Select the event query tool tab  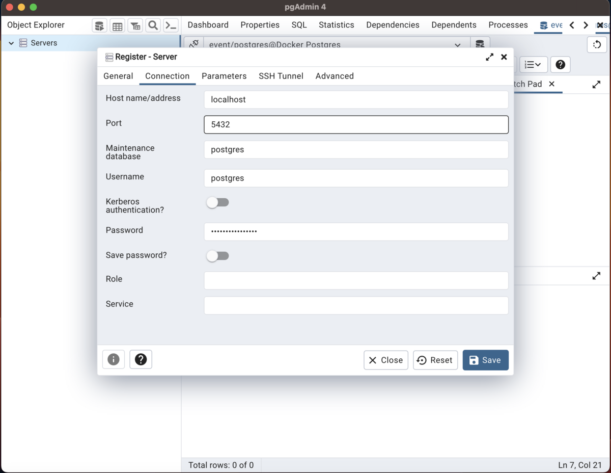pos(551,25)
